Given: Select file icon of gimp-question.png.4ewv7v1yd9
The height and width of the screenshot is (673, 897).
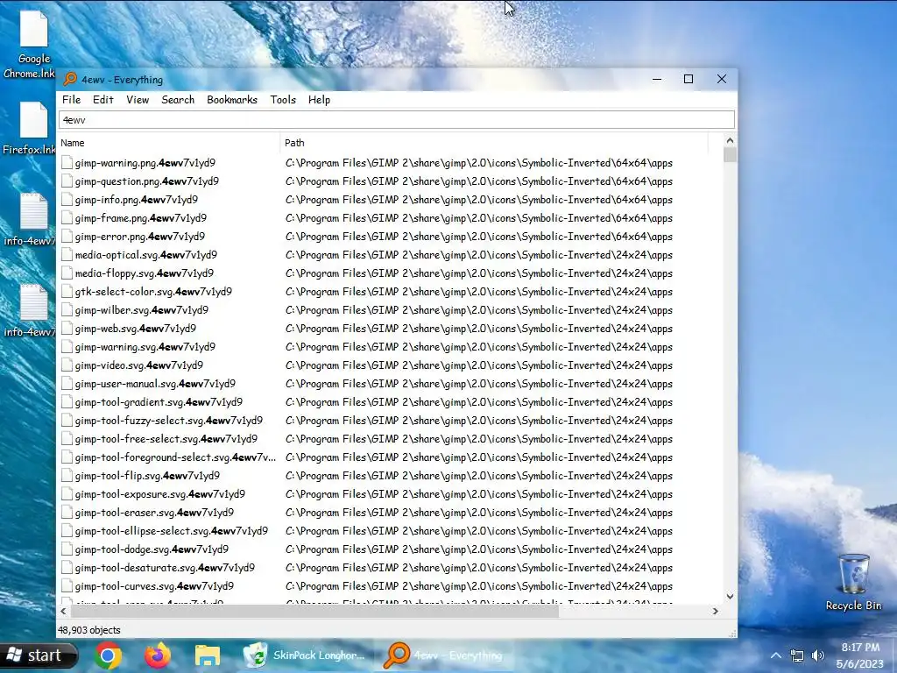Looking at the screenshot, I should point(67,181).
